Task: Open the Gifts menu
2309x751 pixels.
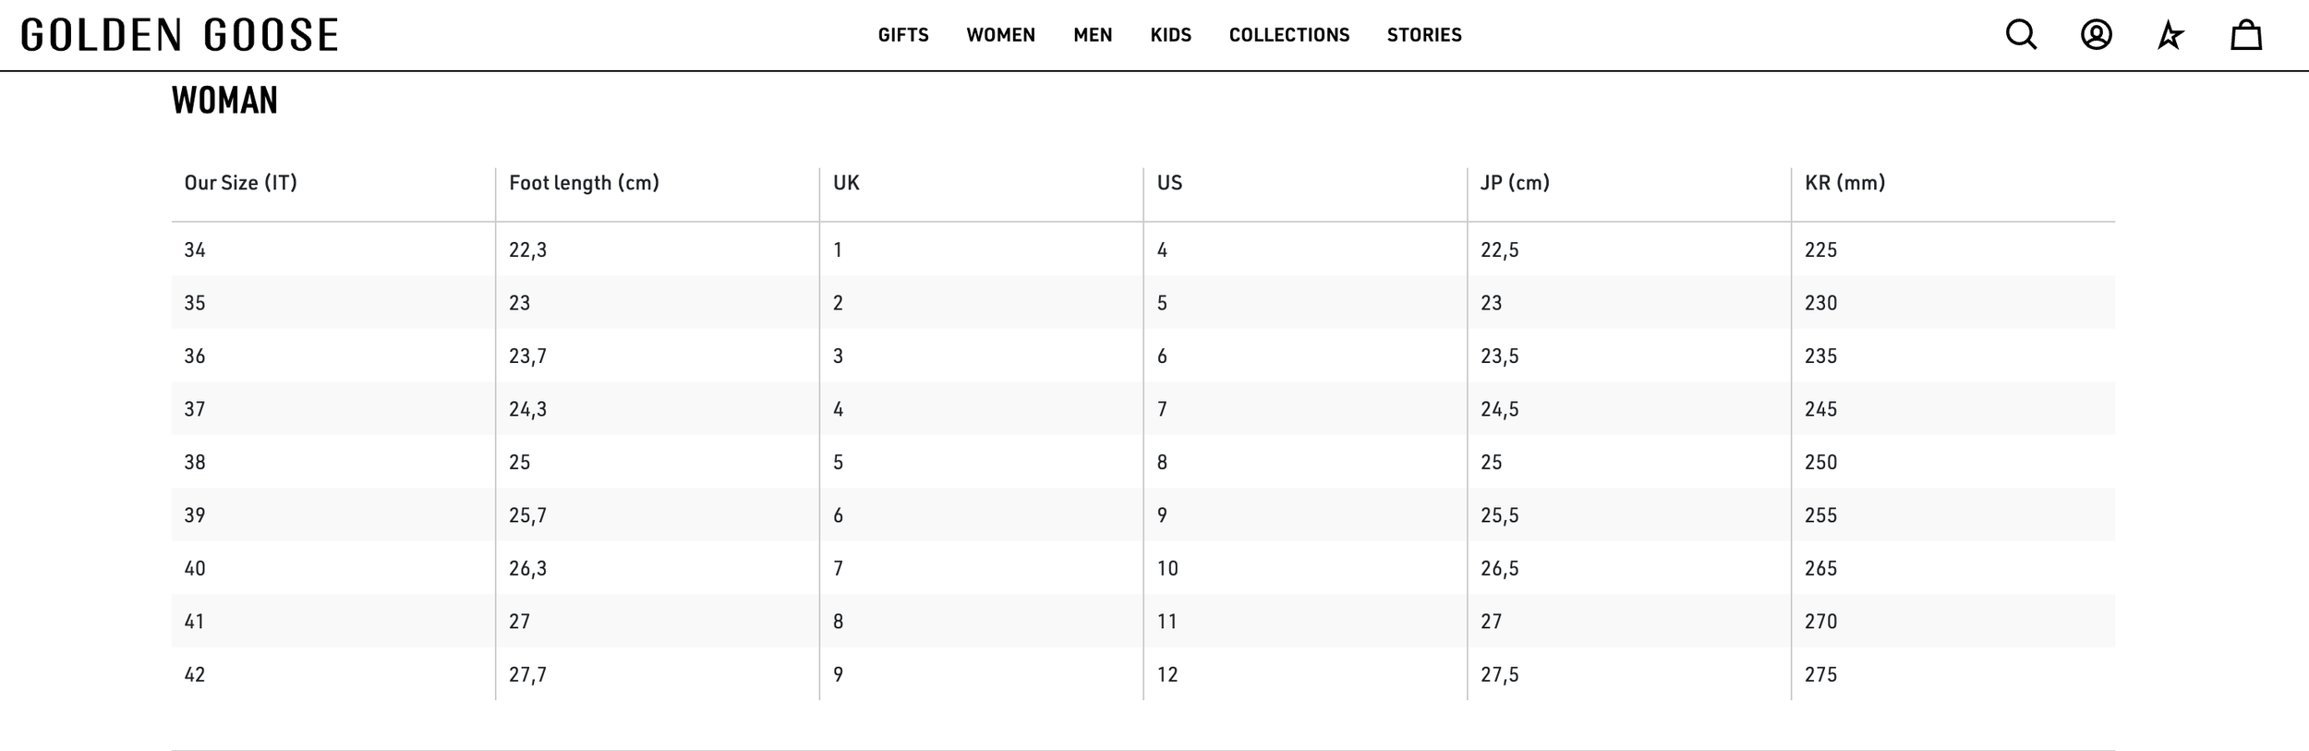Action: point(902,35)
